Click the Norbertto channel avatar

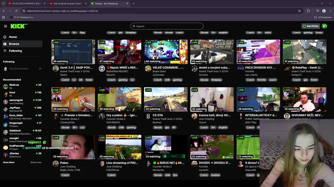pos(148,164)
